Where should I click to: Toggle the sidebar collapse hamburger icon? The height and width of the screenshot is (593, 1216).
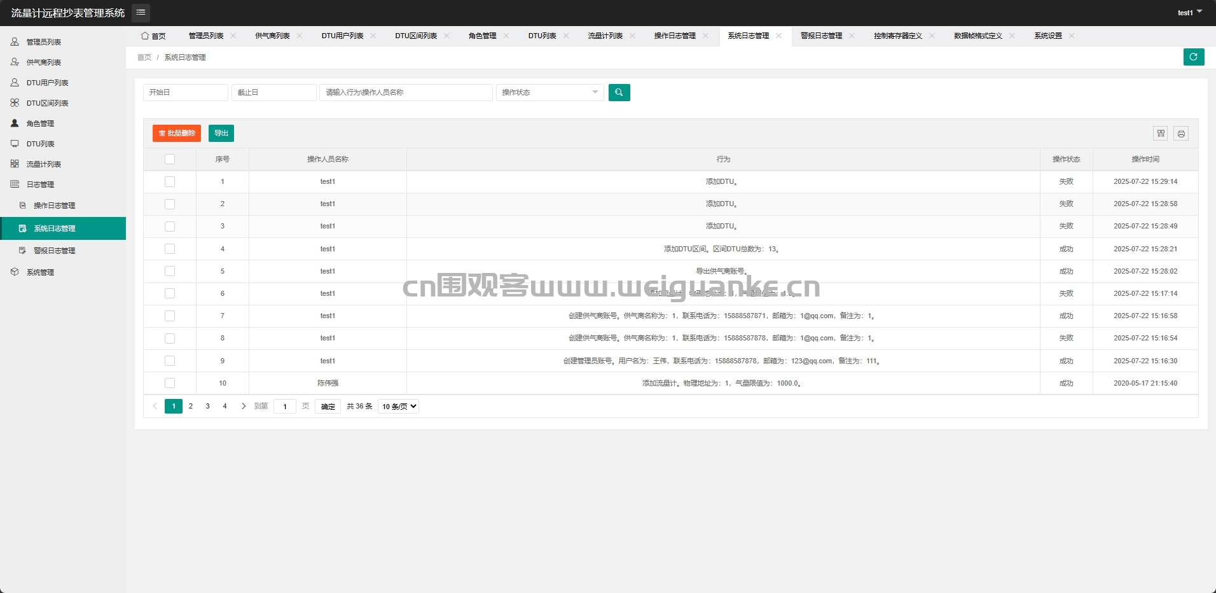click(141, 12)
